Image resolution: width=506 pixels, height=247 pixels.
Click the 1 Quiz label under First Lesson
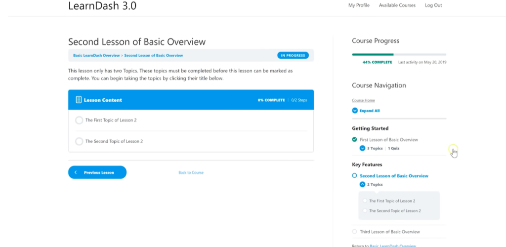tap(394, 148)
